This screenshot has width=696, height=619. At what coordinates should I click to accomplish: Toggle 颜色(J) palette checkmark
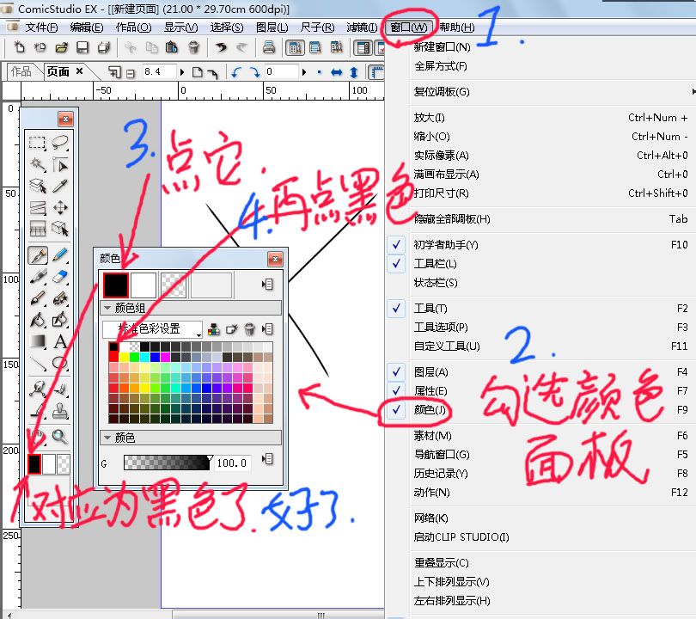pyautogui.click(x=396, y=410)
